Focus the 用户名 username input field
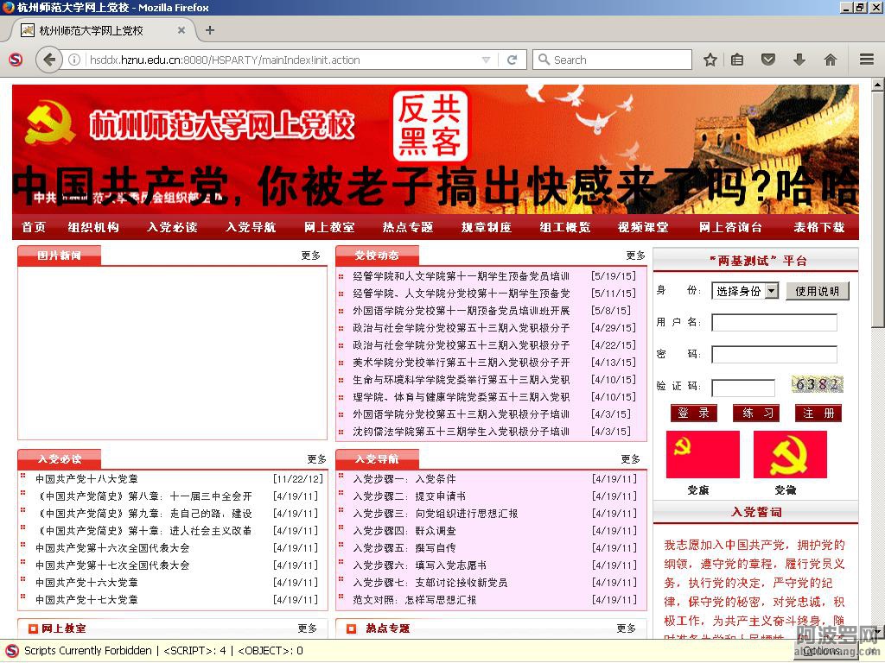Screen dimensions: 885x663 coord(774,322)
